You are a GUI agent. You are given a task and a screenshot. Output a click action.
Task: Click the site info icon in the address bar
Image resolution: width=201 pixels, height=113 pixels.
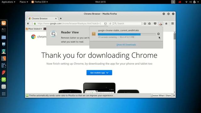coord(32,24)
